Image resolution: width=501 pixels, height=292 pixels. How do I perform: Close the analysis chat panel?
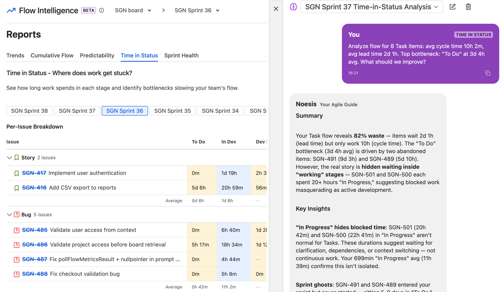(x=276, y=9)
